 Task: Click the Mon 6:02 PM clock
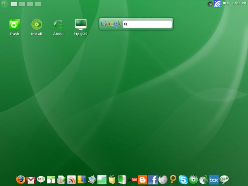[x=234, y=3]
